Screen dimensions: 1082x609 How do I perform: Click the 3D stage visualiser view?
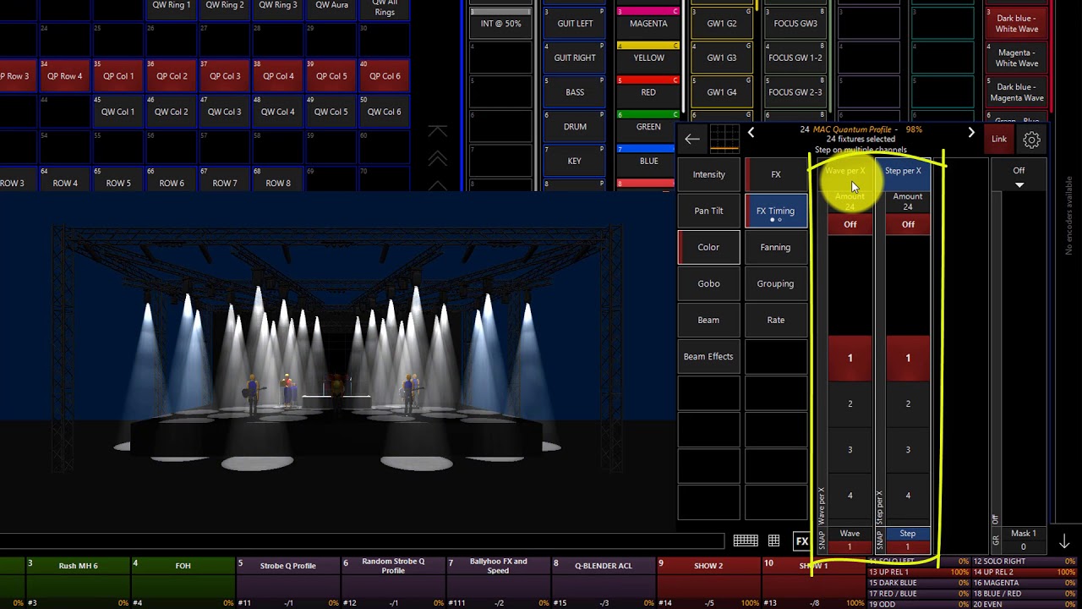click(x=338, y=359)
